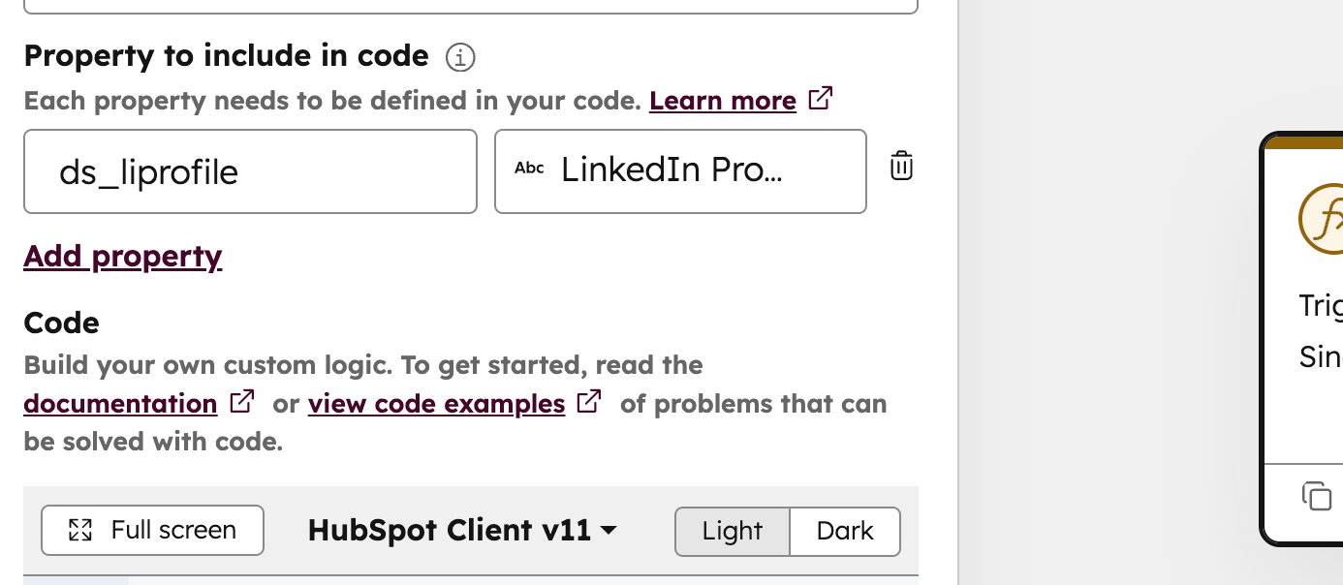Click the external link icon after documentation

[242, 401]
